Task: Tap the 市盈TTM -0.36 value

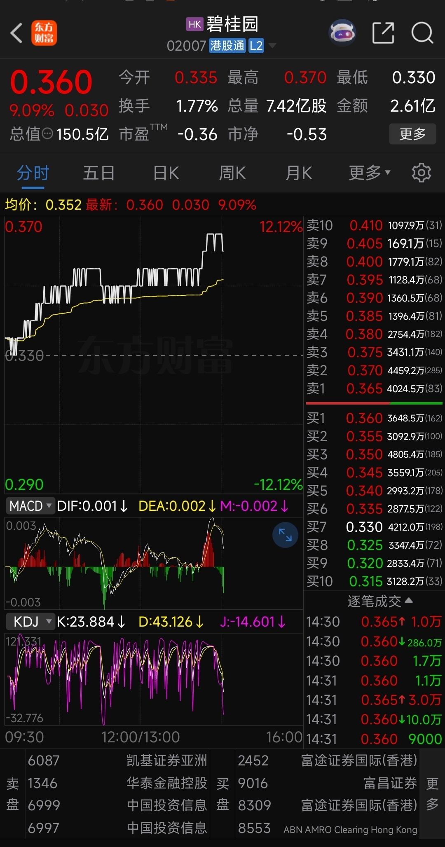Action: [x=197, y=134]
